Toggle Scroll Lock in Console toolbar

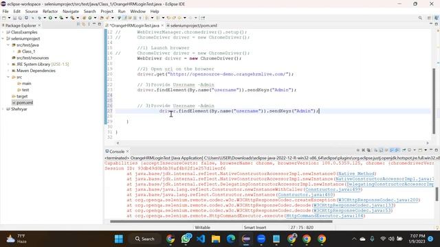point(381,150)
